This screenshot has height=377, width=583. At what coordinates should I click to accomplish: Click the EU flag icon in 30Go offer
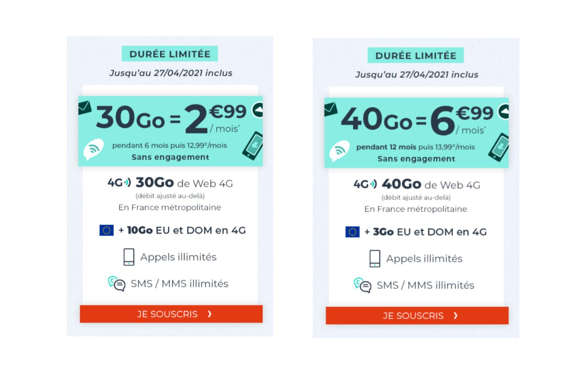tap(106, 230)
